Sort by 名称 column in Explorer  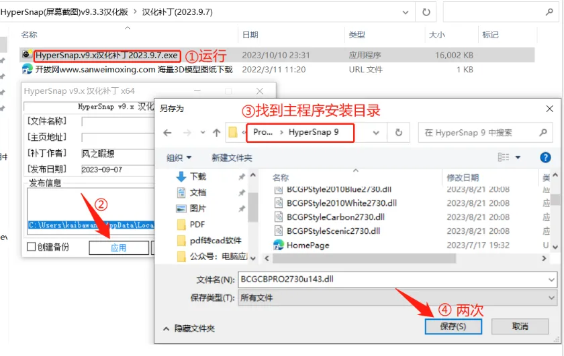tap(29, 35)
